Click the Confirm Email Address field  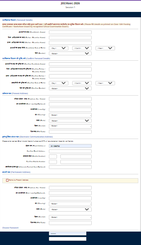pos(70,151)
